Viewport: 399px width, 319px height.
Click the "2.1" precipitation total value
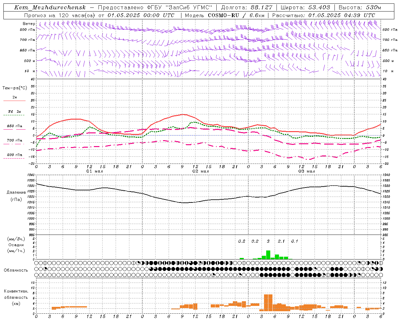point(281,241)
